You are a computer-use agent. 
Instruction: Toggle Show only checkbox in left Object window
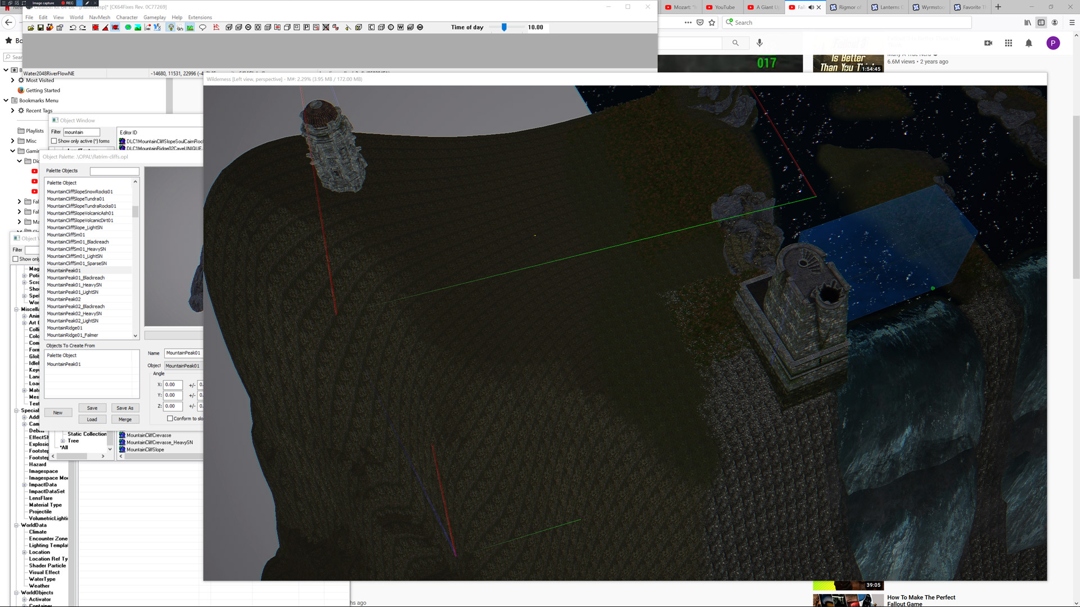point(16,259)
